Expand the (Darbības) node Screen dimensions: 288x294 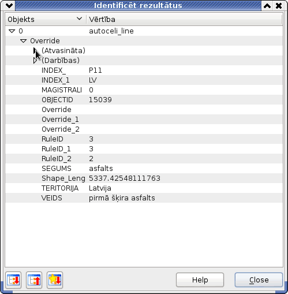(x=35, y=61)
